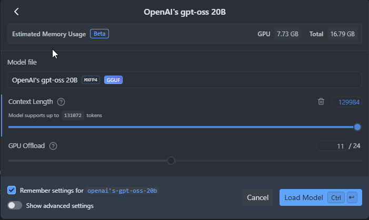The height and width of the screenshot is (220, 369).
Task: Click the Load Model button
Action: (303, 197)
